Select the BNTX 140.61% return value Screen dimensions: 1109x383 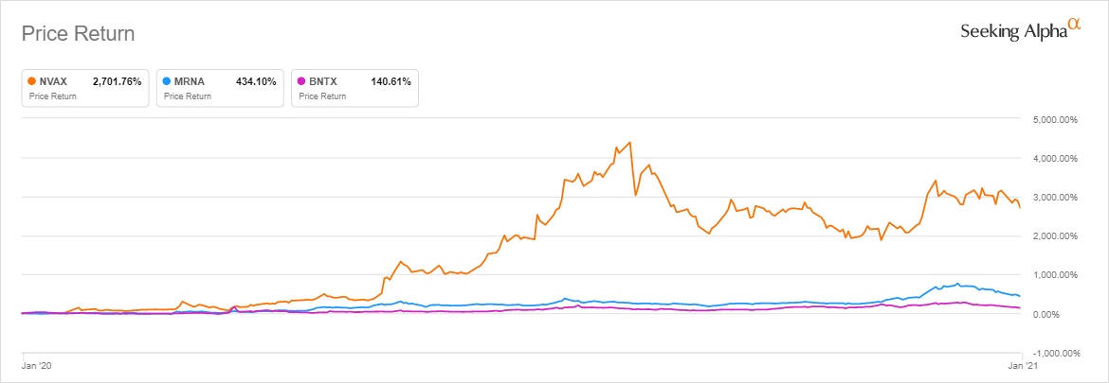coord(391,82)
